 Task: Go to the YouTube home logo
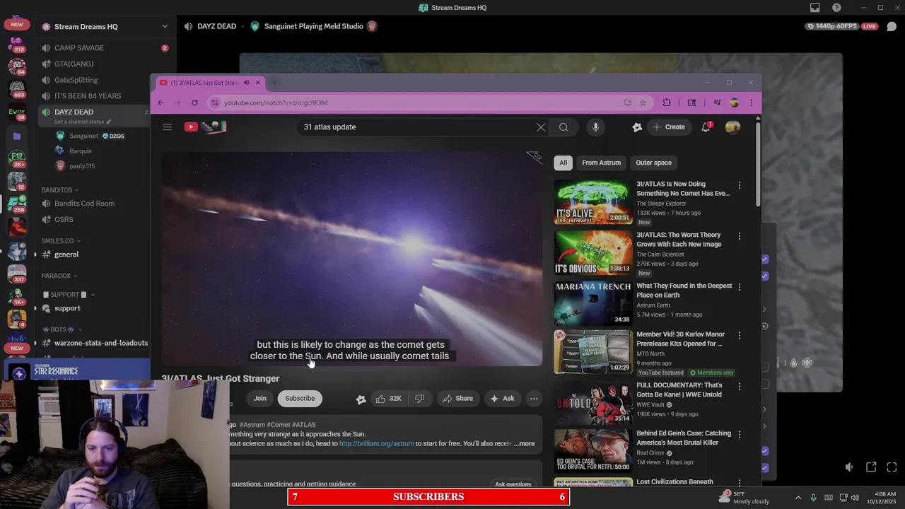tap(205, 127)
